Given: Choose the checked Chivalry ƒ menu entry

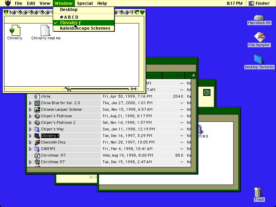Looking at the screenshot, I should (84, 23).
